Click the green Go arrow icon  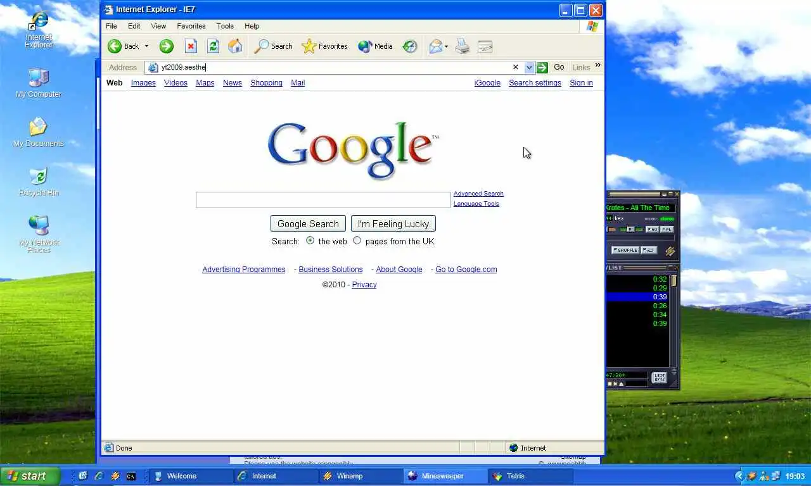pyautogui.click(x=542, y=67)
